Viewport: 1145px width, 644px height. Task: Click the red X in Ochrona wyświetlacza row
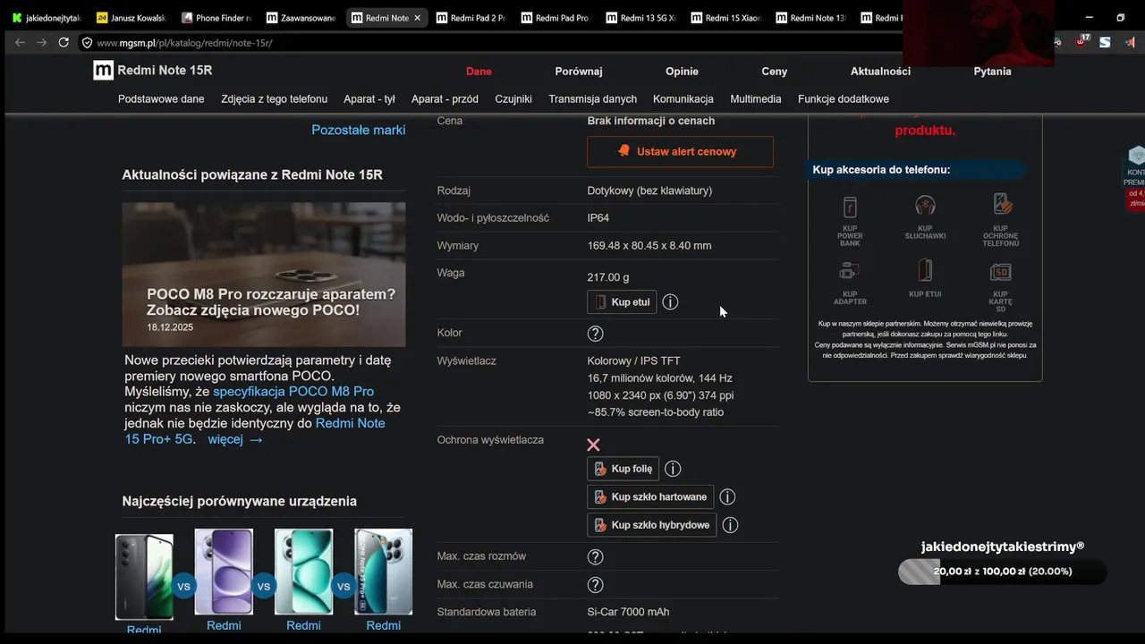[593, 445]
